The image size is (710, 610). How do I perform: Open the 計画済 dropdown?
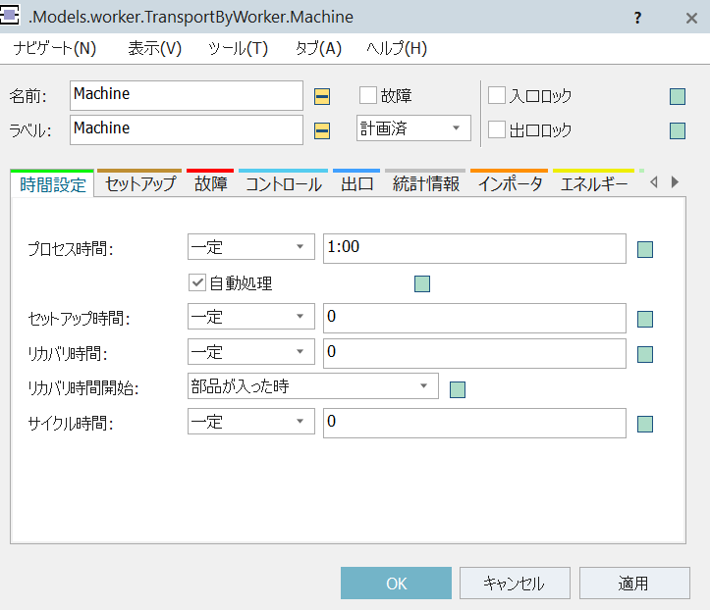pos(413,127)
